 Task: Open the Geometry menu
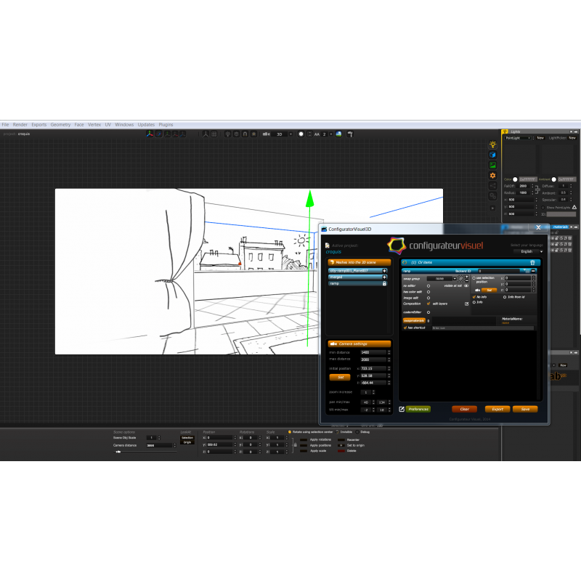[x=60, y=125]
